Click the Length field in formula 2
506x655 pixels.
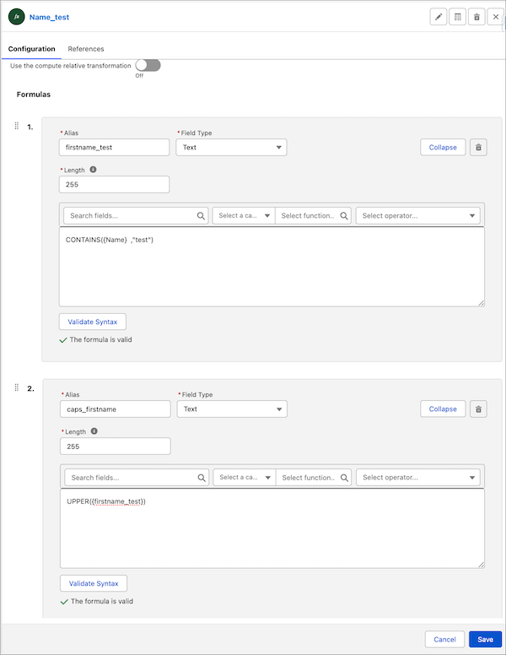coord(116,447)
